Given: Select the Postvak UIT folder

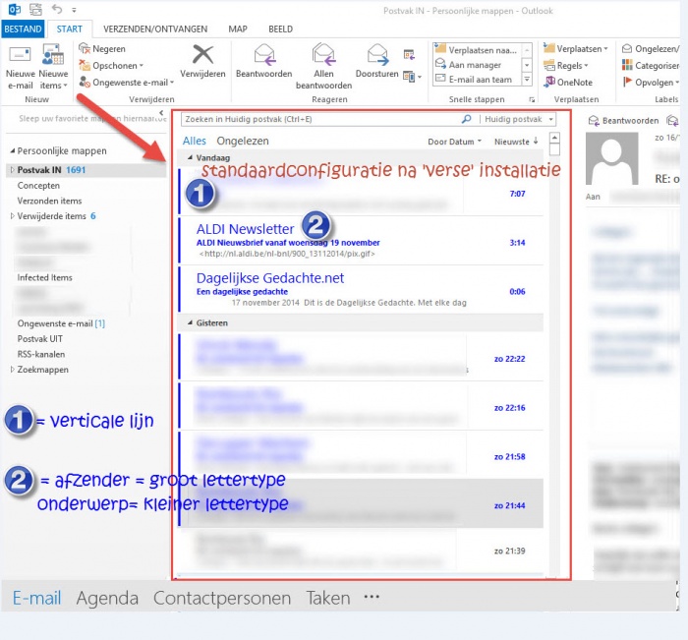Looking at the screenshot, I should 40,339.
